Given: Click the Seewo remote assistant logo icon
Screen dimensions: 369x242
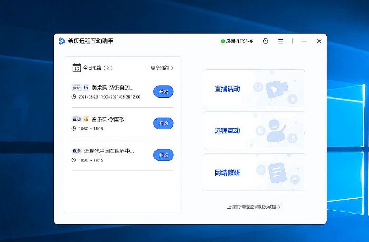Looking at the screenshot, I should coord(62,41).
